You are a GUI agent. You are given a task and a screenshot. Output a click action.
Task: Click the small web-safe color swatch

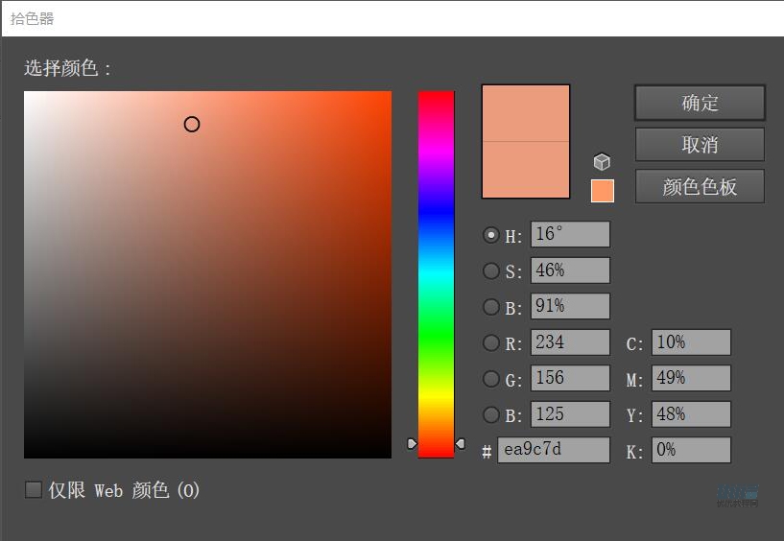pyautogui.click(x=602, y=191)
